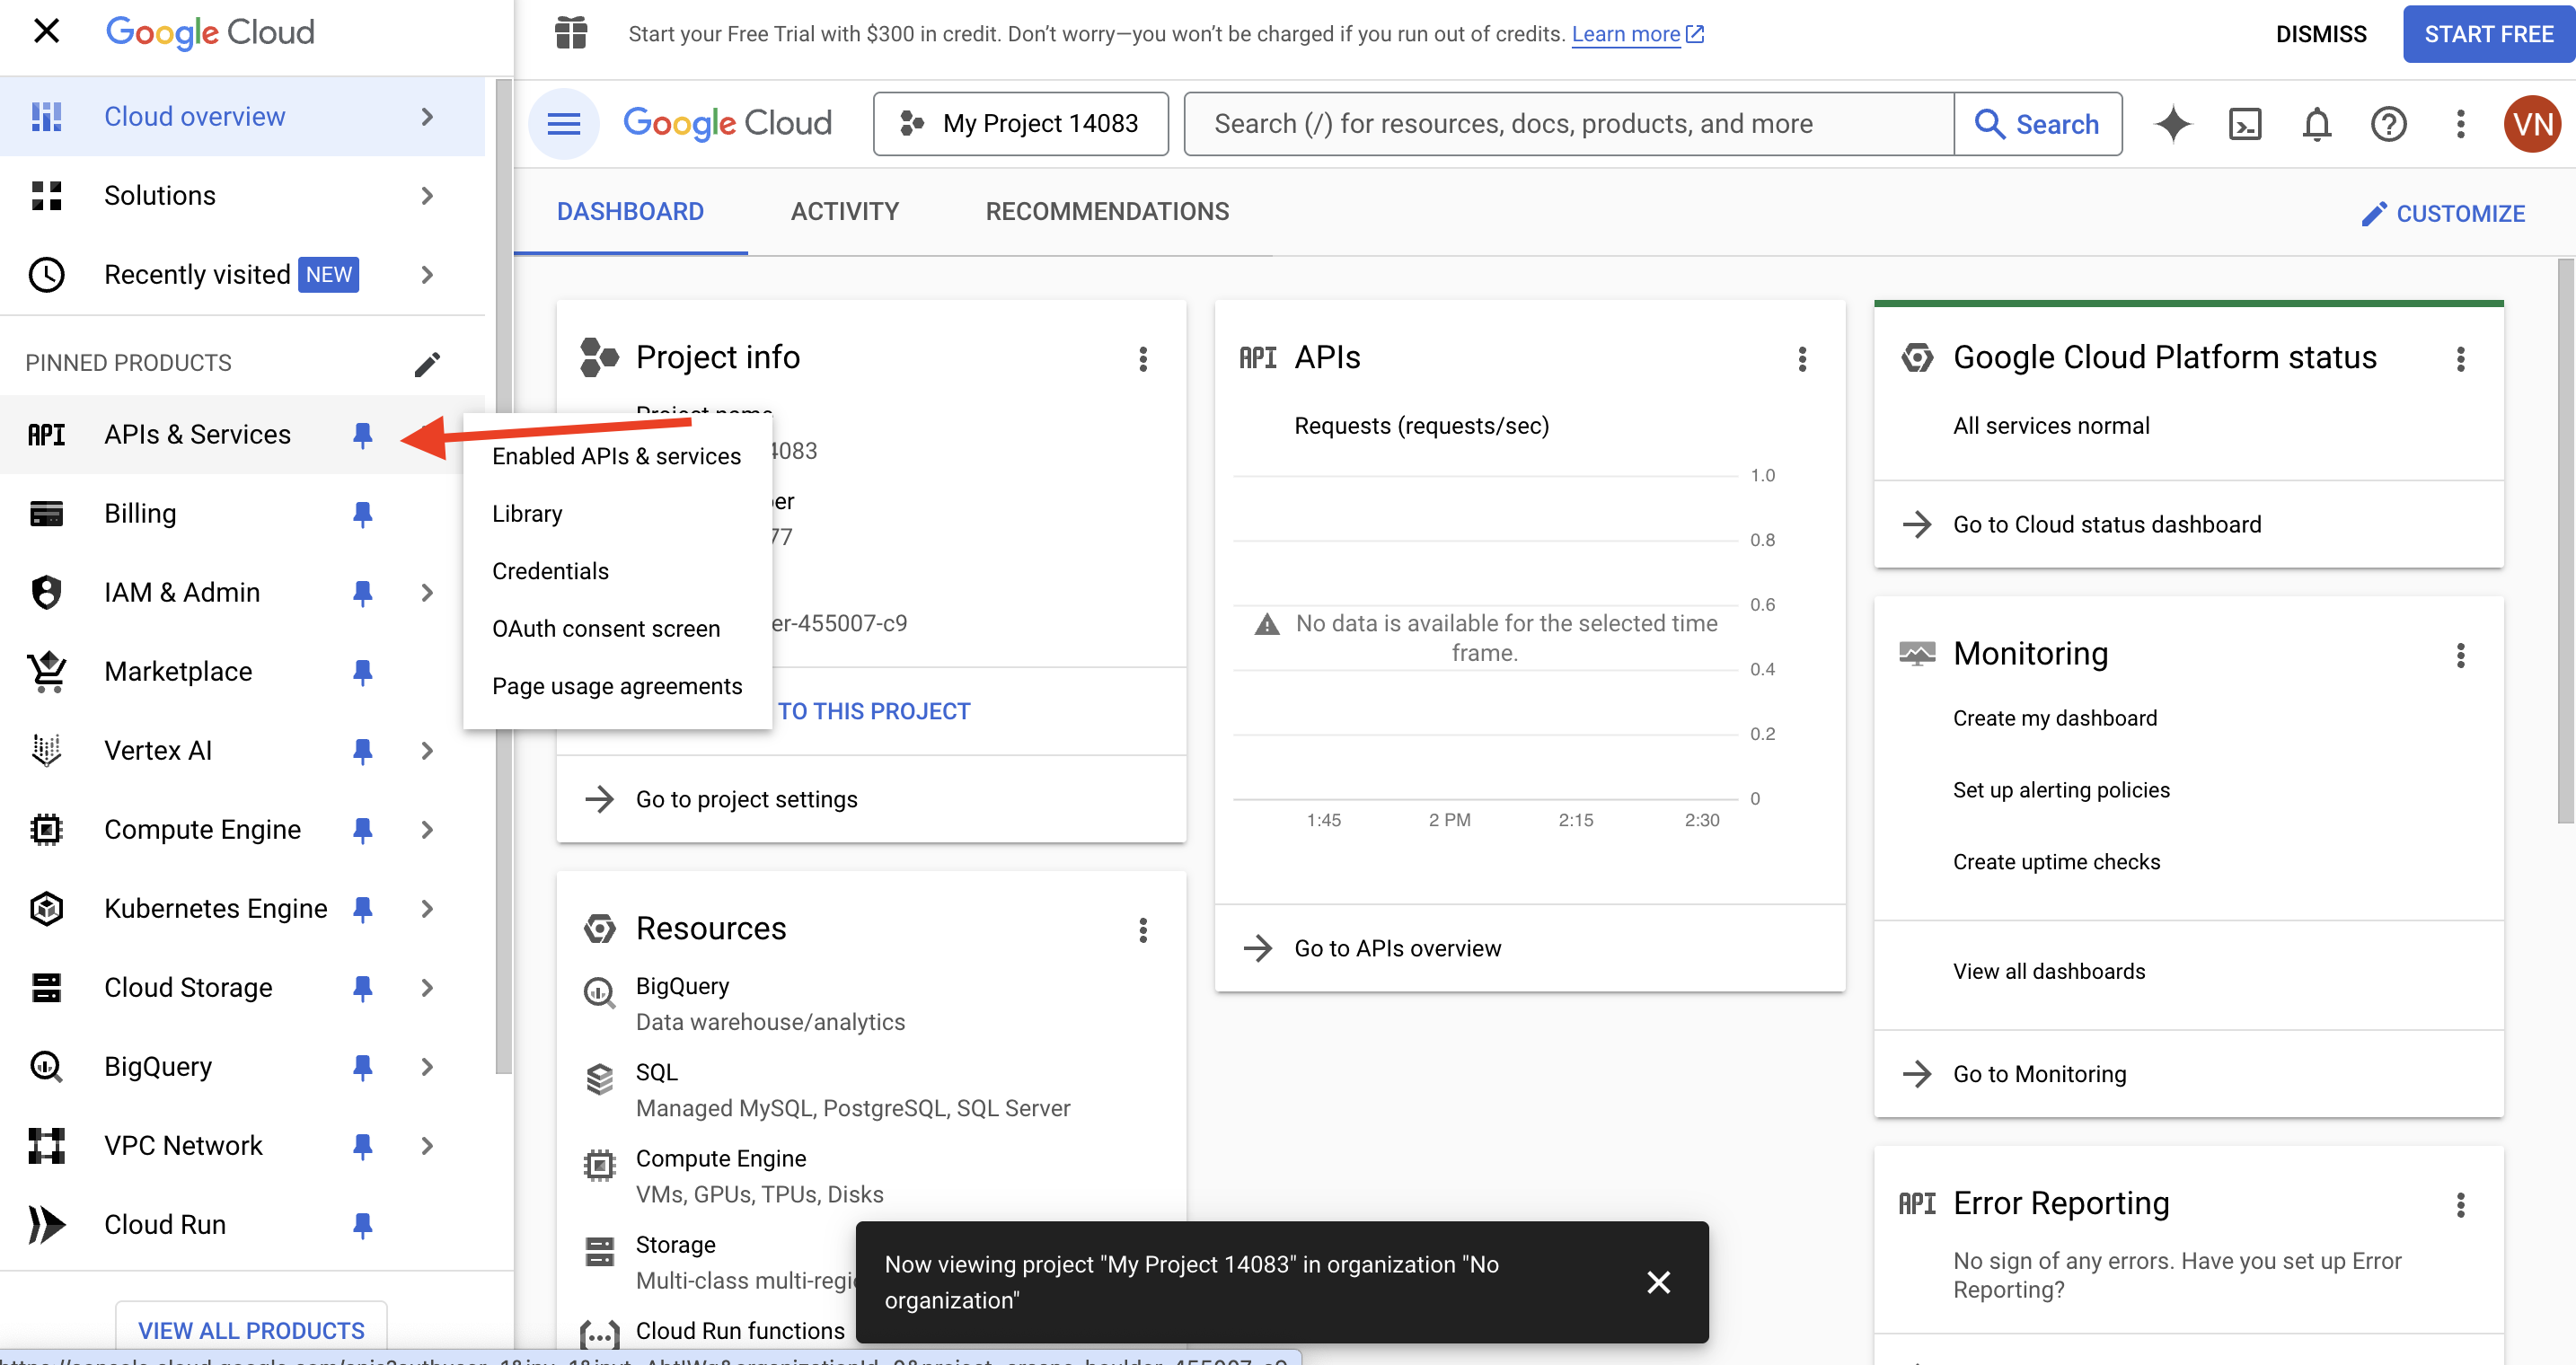Select Page usage agreements from submenu
The height and width of the screenshot is (1365, 2576).
[616, 687]
